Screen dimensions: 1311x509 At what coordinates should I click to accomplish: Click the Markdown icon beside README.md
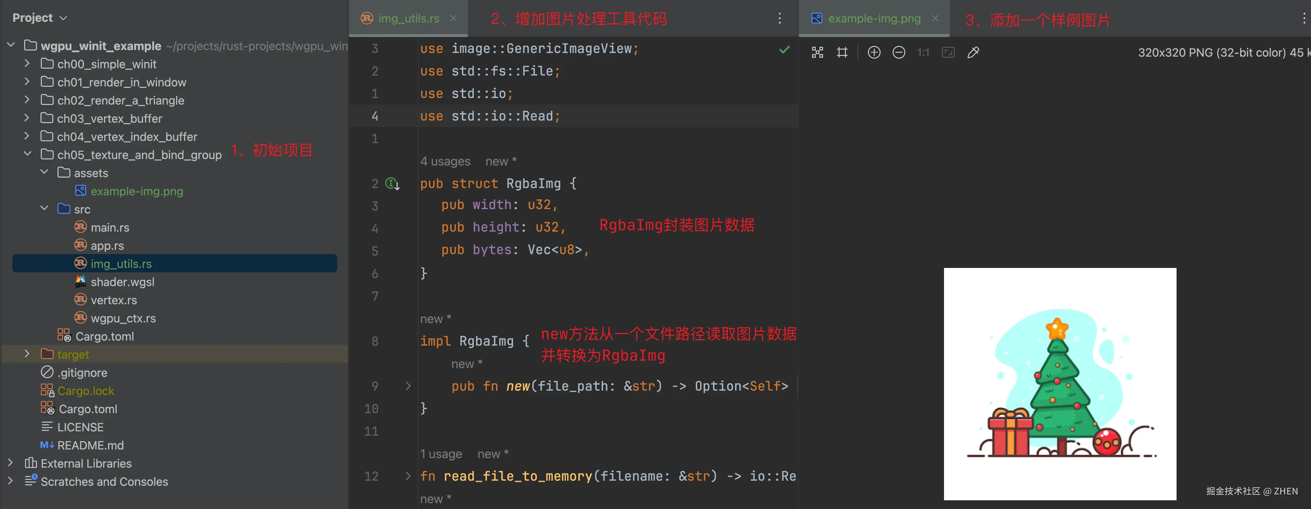47,445
